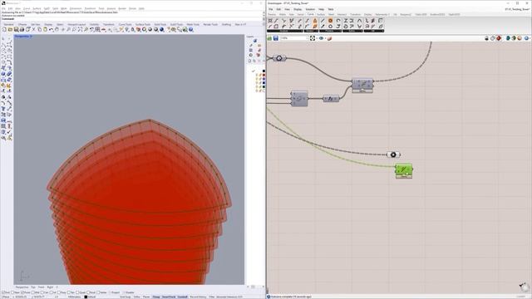Toggle the Perp osnap checkbox
Image resolution: width=532 pixels, height=299 pixels.
[59, 292]
